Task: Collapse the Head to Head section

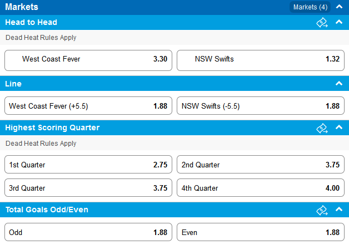Action: pyautogui.click(x=339, y=22)
